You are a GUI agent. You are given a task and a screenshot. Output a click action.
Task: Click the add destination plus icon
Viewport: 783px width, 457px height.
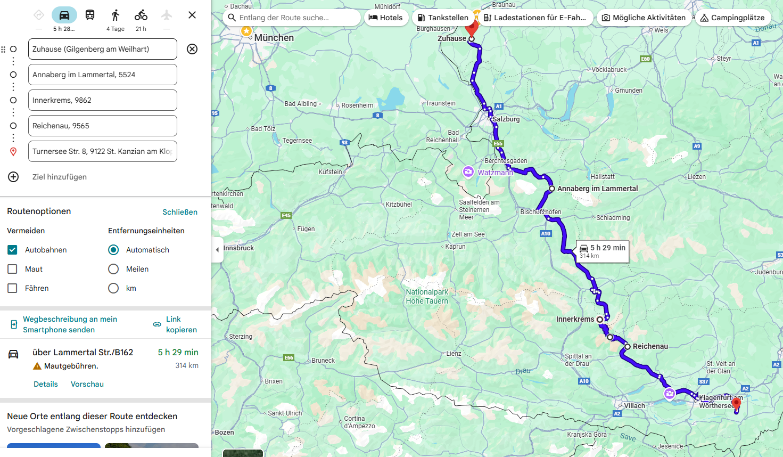(13, 177)
